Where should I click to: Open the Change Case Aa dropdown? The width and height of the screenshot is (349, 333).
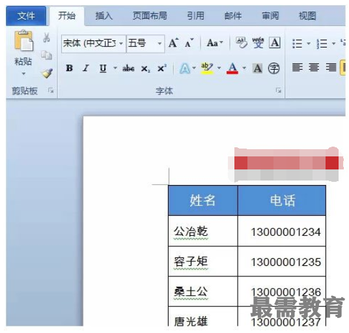coord(215,43)
